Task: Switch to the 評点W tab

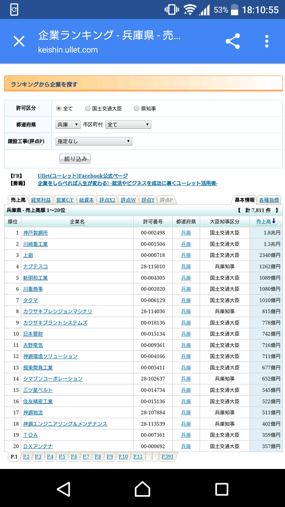Action: click(x=128, y=200)
